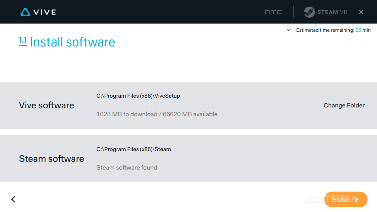This screenshot has width=377, height=212.
Task: Select the Steam install path text
Action: pyautogui.click(x=134, y=149)
